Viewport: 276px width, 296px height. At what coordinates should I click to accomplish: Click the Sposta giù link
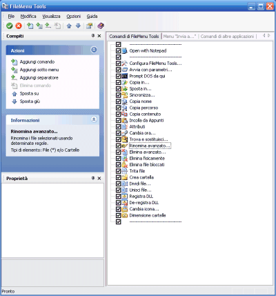pyautogui.click(x=30, y=101)
